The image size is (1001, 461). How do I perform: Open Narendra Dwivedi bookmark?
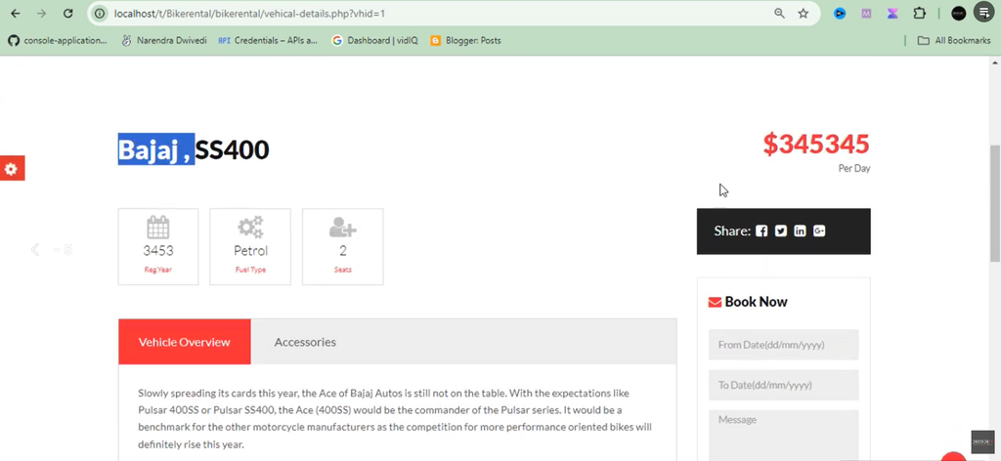click(x=164, y=40)
